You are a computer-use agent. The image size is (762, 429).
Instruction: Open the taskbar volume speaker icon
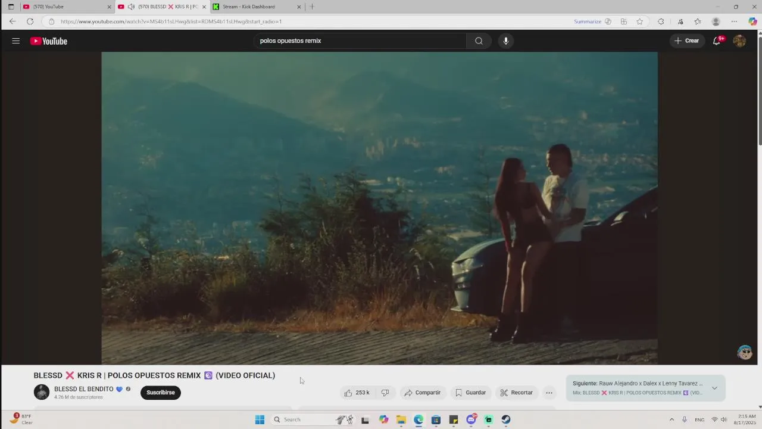point(724,419)
